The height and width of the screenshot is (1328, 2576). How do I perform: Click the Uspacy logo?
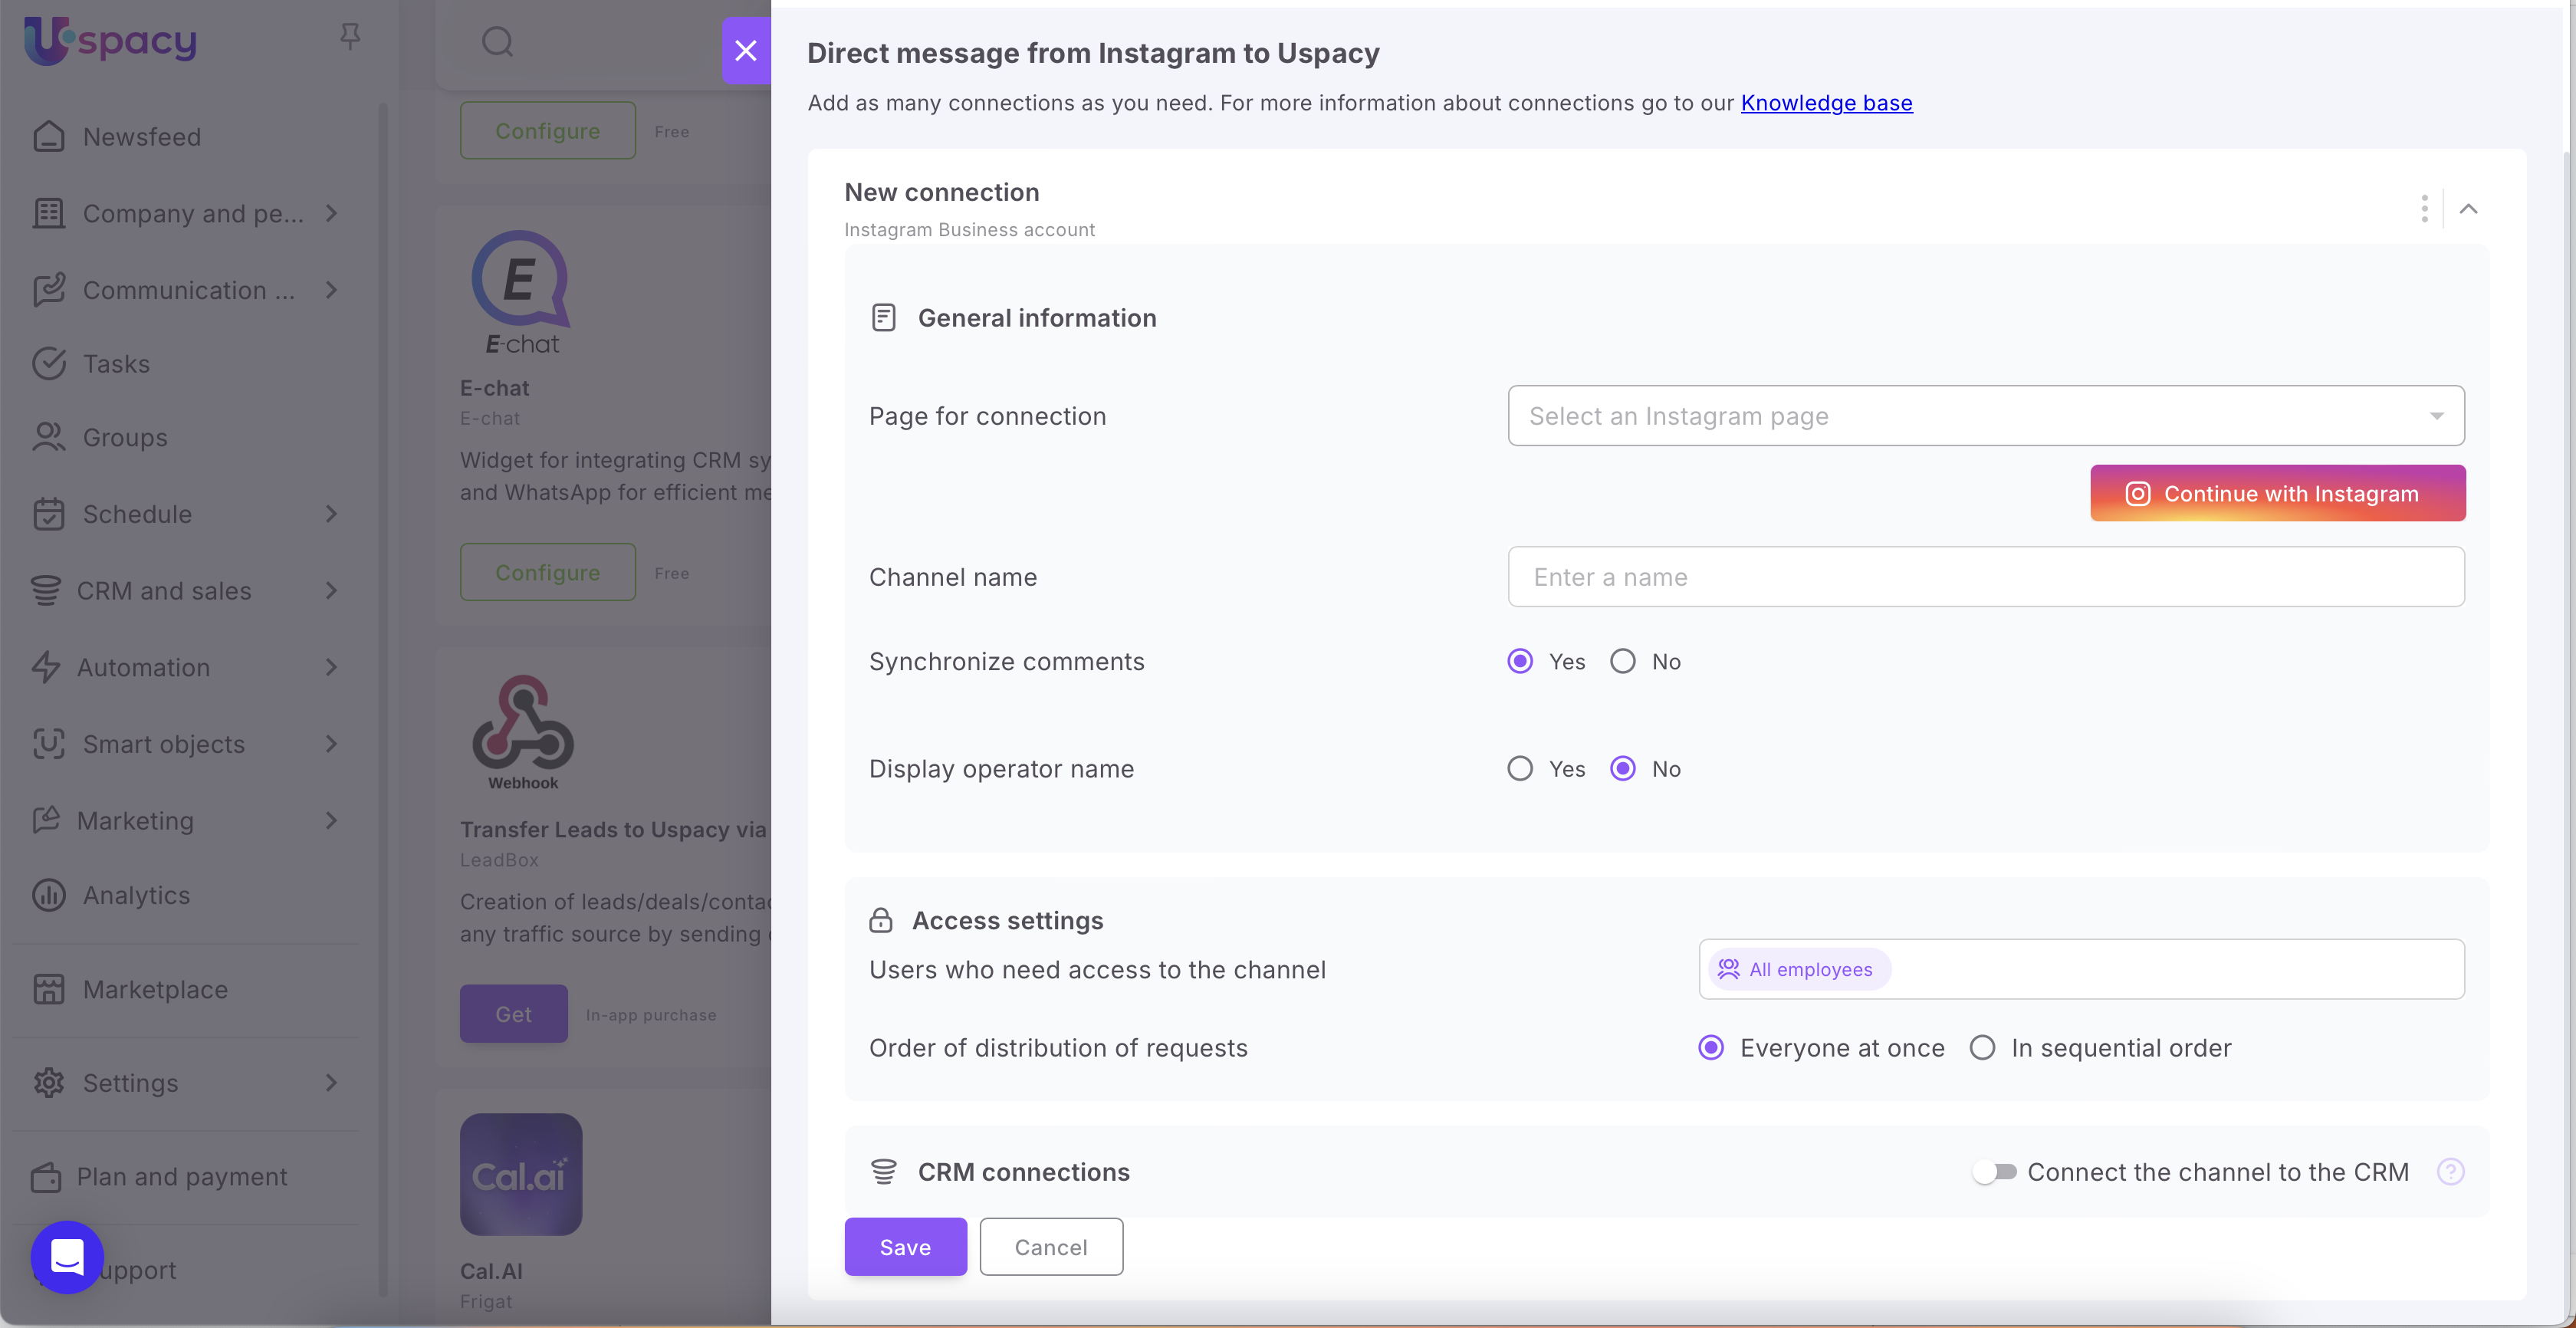coord(110,40)
